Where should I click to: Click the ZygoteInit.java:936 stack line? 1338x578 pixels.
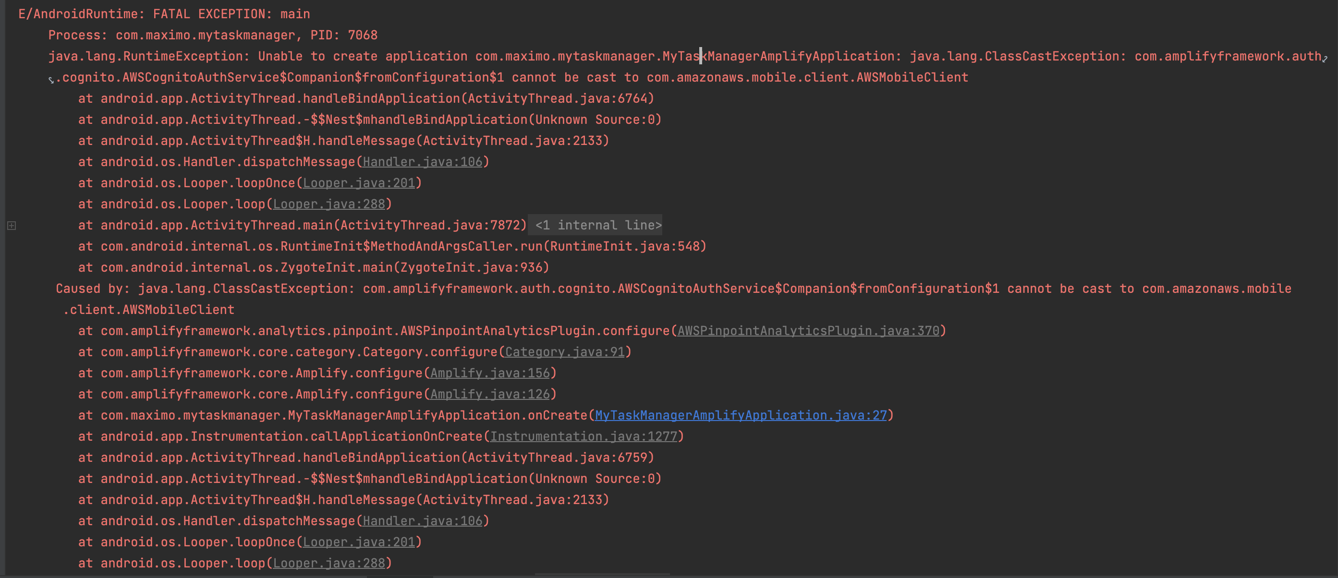[314, 267]
